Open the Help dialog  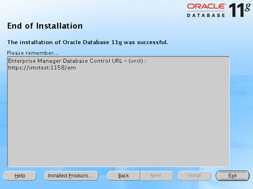pos(20,176)
